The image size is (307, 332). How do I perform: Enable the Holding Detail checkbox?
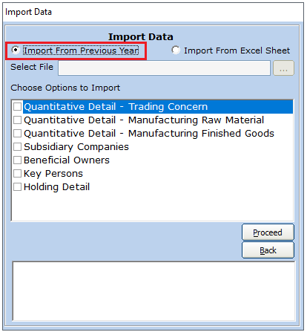coord(17,187)
